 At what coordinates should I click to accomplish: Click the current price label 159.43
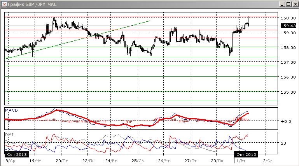point(289,26)
